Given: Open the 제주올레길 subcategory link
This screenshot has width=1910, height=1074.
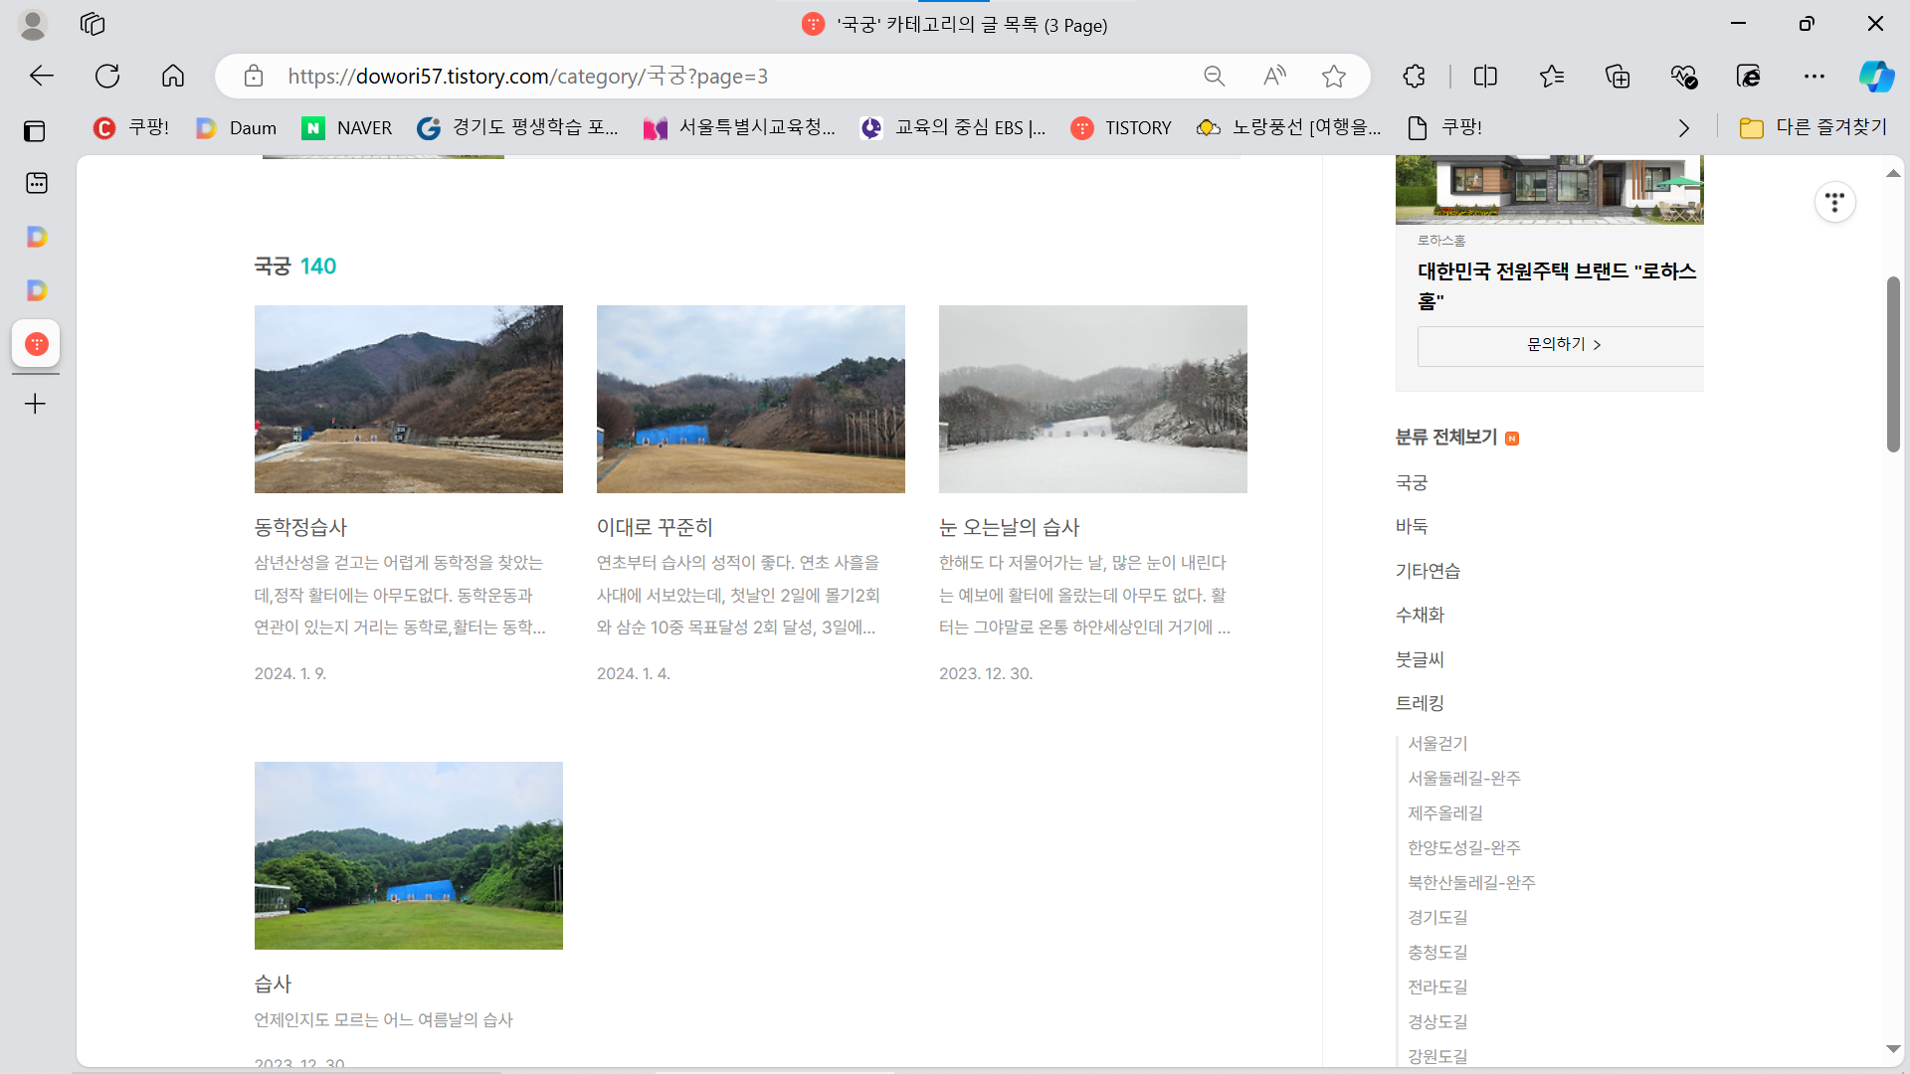Looking at the screenshot, I should [1444, 813].
